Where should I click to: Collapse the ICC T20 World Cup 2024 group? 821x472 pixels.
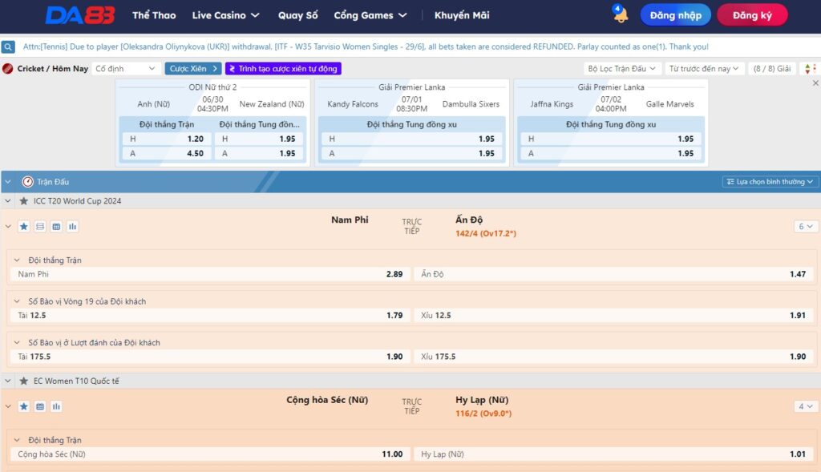point(8,201)
